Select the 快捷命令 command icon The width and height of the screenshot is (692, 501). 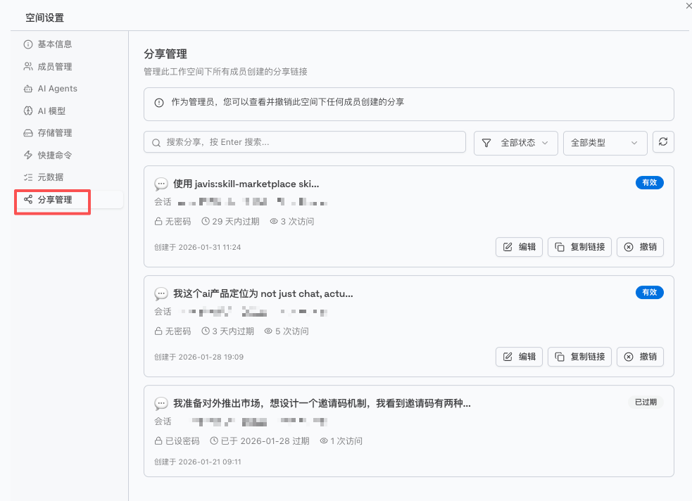tap(28, 155)
